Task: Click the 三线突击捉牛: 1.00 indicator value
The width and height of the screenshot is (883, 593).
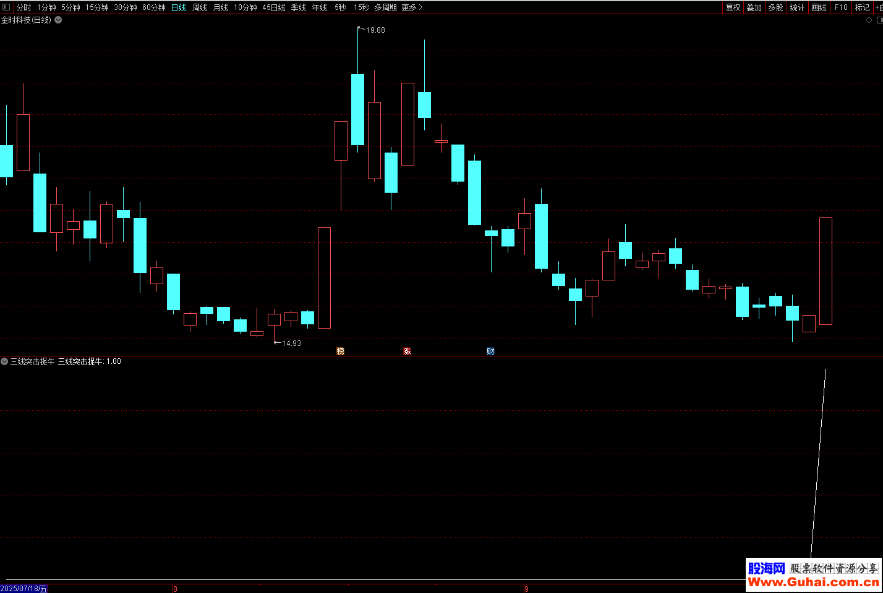Action: (x=90, y=361)
